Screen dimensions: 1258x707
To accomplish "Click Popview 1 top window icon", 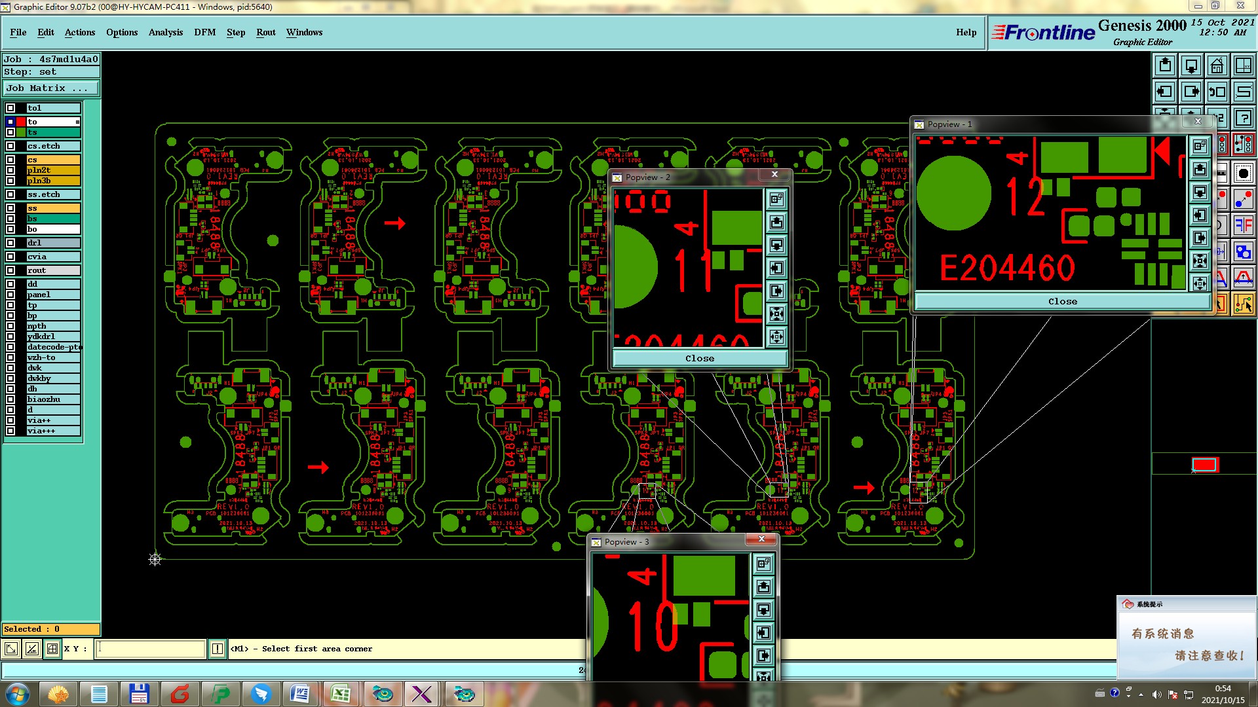I will tap(1200, 147).
